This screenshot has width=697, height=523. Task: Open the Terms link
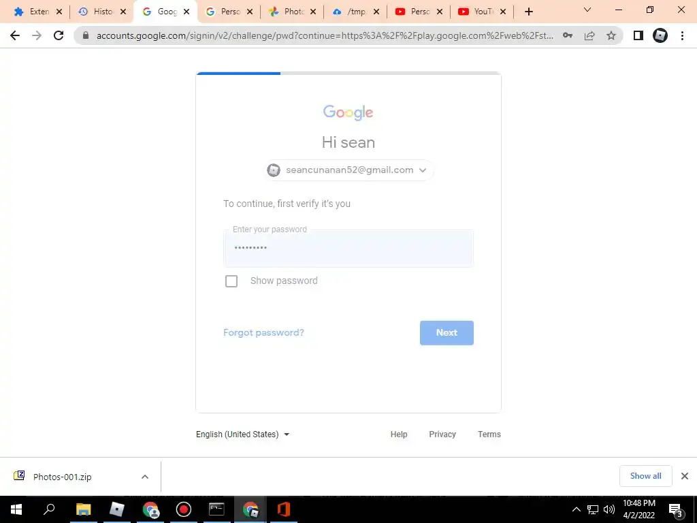tap(489, 434)
